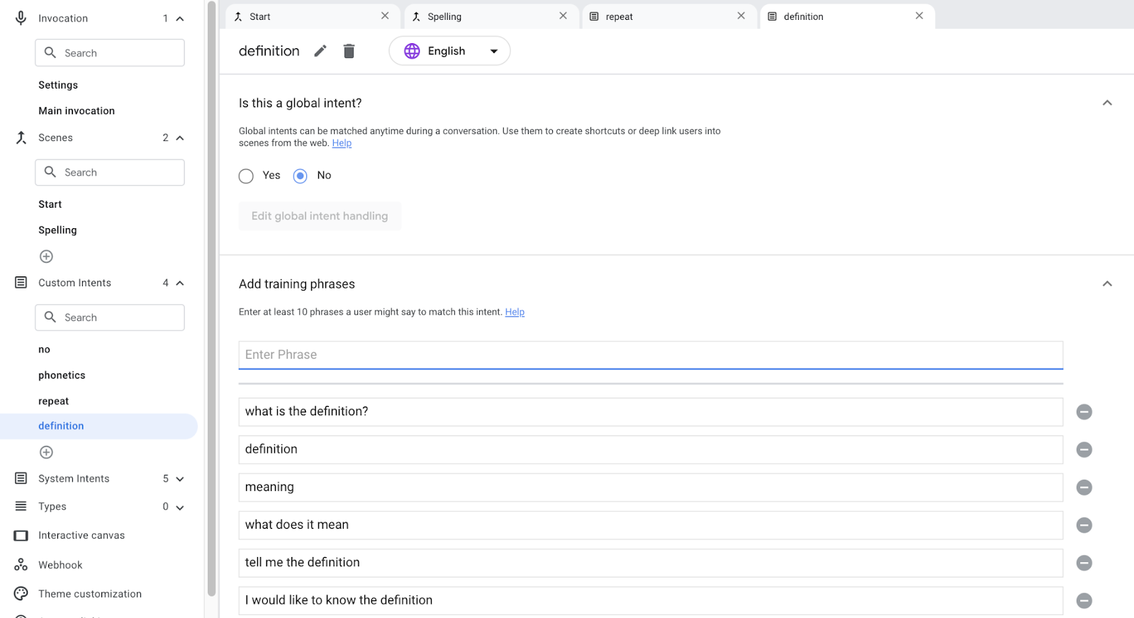Add a new scene with the plus icon below Spelling
1134x618 pixels.
(x=47, y=257)
